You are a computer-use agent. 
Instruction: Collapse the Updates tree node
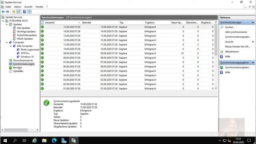point(7,24)
